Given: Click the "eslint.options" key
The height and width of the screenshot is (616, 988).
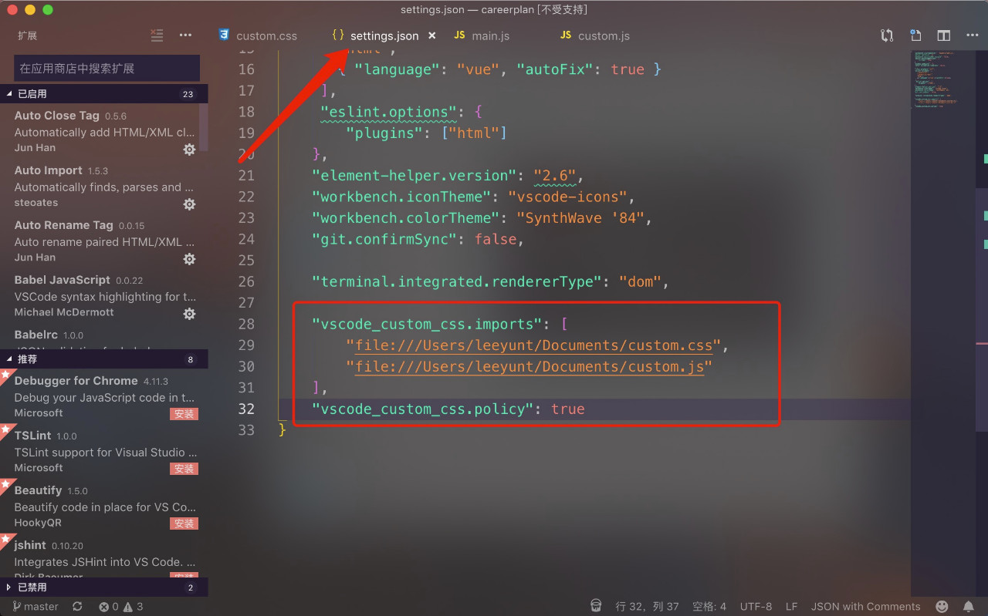Looking at the screenshot, I should tap(389, 112).
